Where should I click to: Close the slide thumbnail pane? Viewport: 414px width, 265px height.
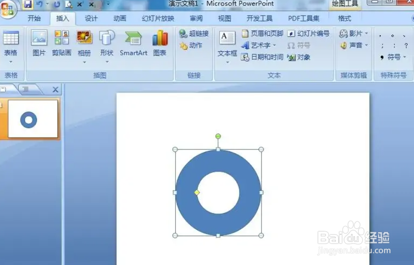[x=55, y=90]
